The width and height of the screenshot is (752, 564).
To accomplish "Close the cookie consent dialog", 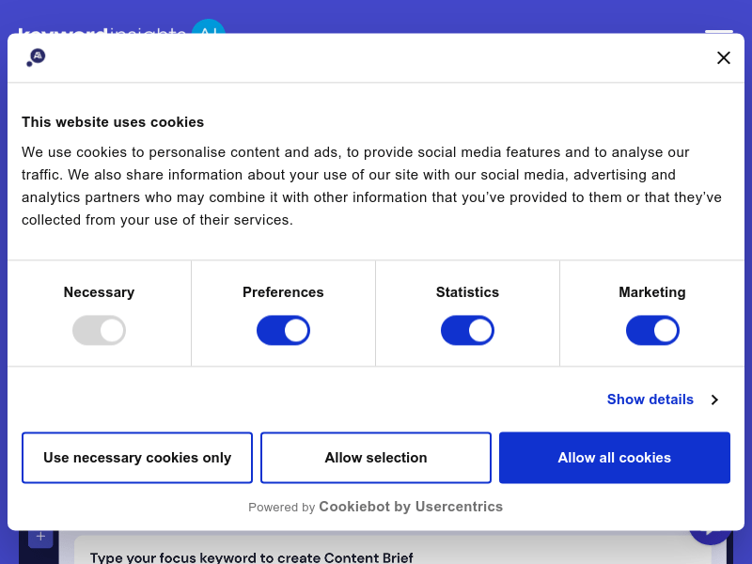I will click(723, 58).
